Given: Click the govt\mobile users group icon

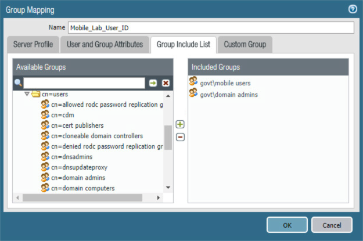Looking at the screenshot, I should [193, 82].
